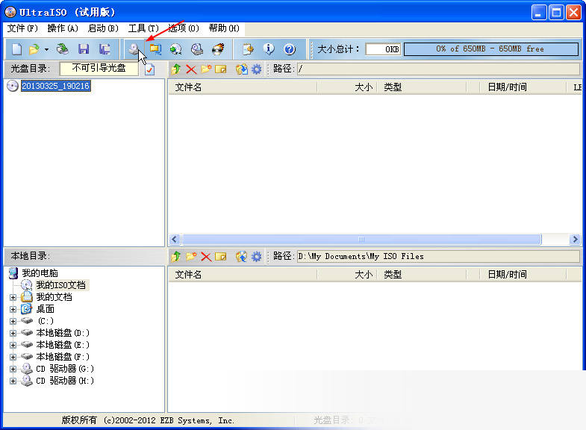Click the add files icon in local pane
This screenshot has height=430, width=586.
(x=241, y=256)
